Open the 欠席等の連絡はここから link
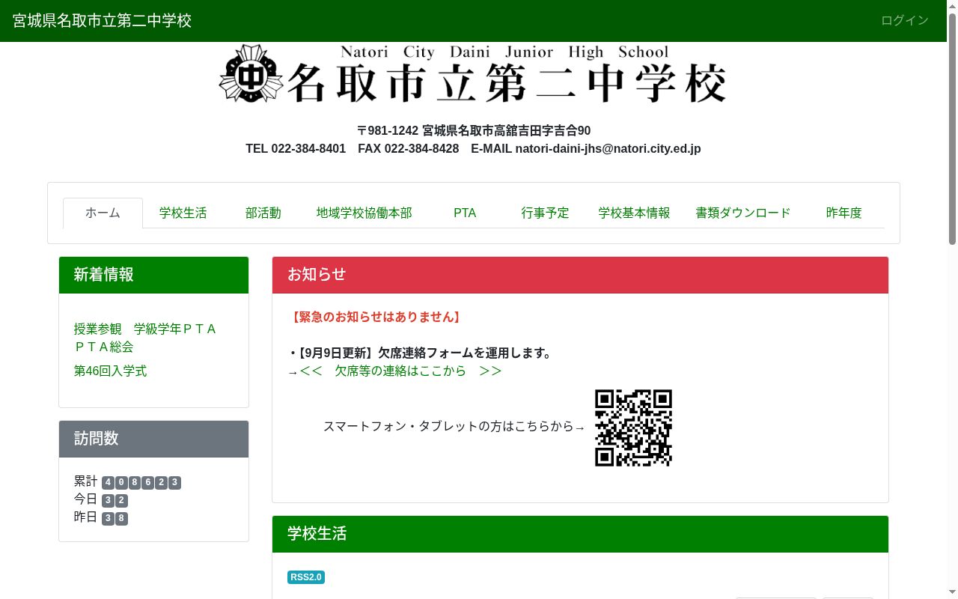This screenshot has height=599, width=958. (400, 371)
